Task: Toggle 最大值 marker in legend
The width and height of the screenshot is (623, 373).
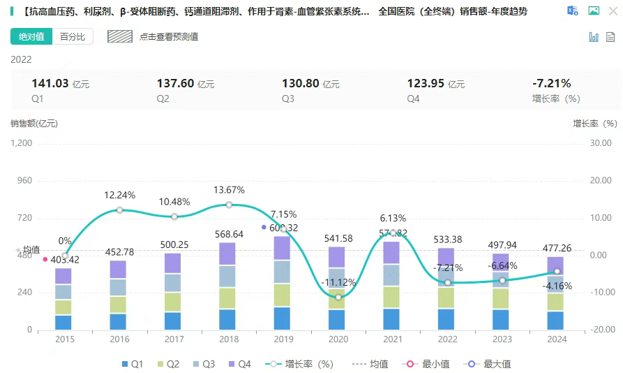Action: 487,364
